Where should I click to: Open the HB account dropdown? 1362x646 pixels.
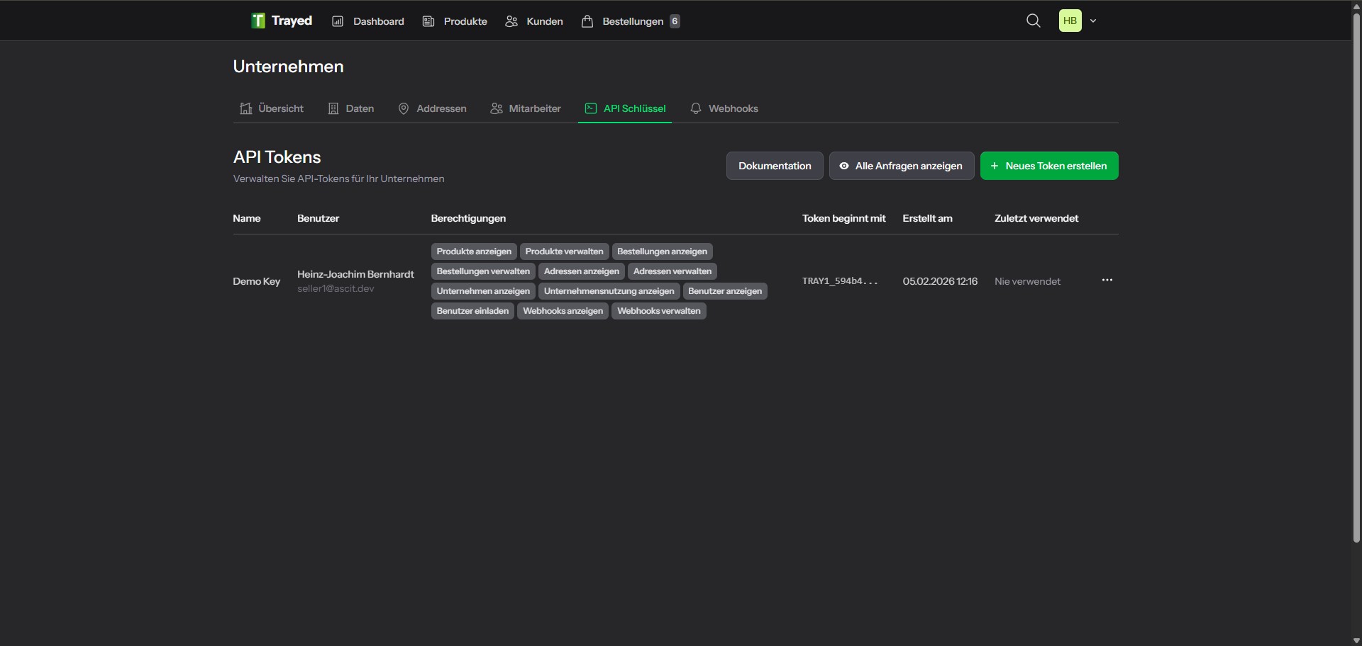[1077, 21]
